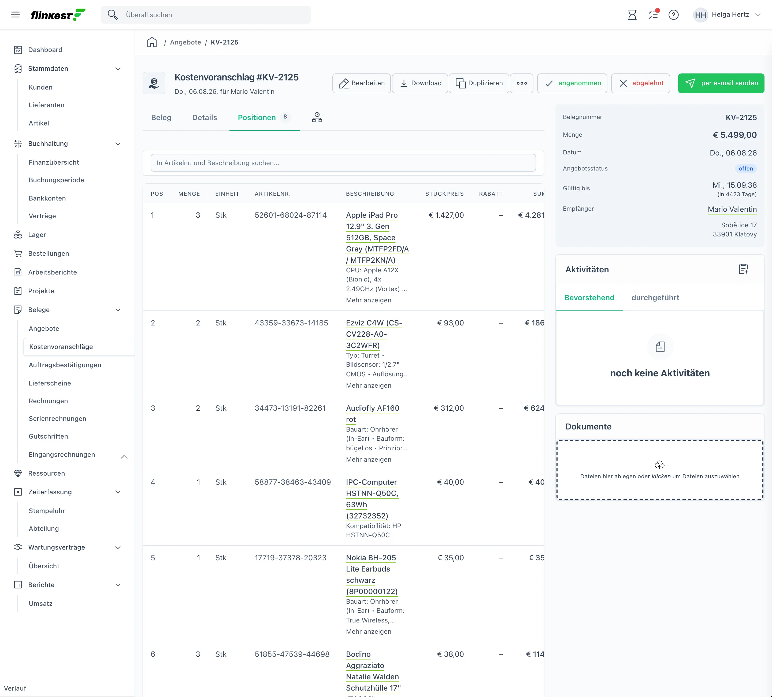This screenshot has height=697, width=772.
Task: Click the Lager boxes icon
Action: 18,235
